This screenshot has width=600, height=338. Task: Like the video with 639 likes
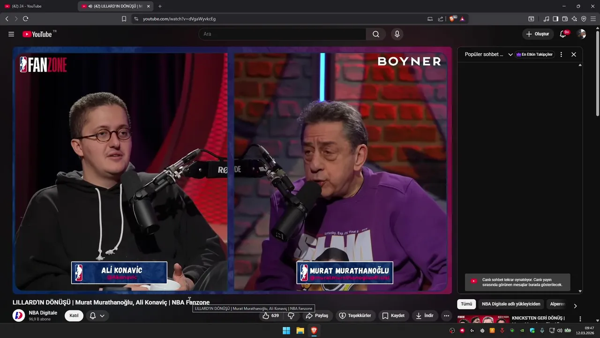[x=271, y=315]
